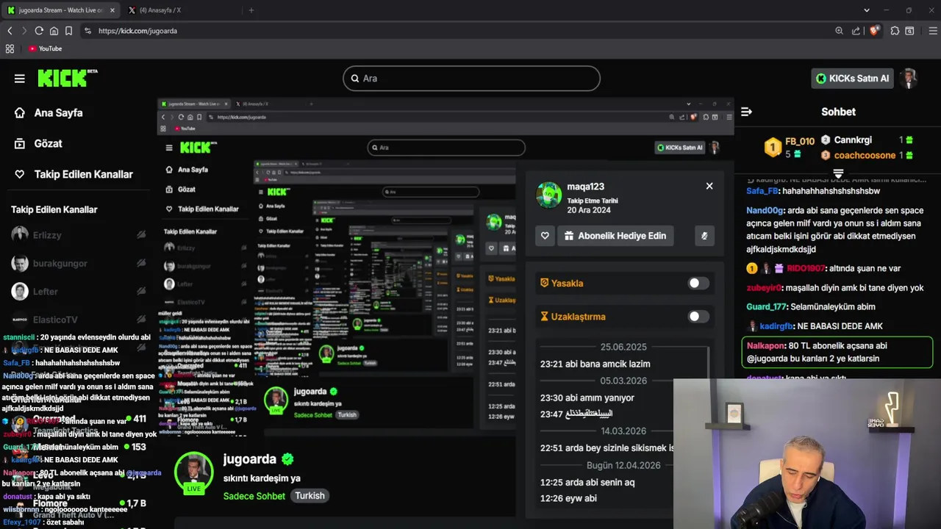Screen dimensions: 941x529
Task: Click FB_010 in the gift leaderboard
Action: pyautogui.click(x=800, y=141)
